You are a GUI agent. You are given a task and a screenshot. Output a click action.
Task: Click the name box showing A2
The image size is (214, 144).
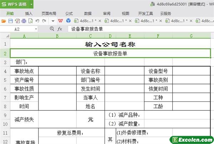point(17,29)
